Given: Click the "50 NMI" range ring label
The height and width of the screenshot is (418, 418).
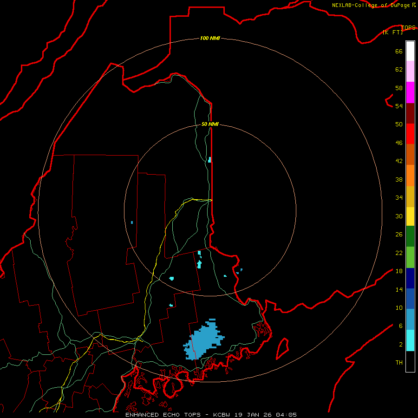Looking at the screenshot, I should tap(210, 124).
